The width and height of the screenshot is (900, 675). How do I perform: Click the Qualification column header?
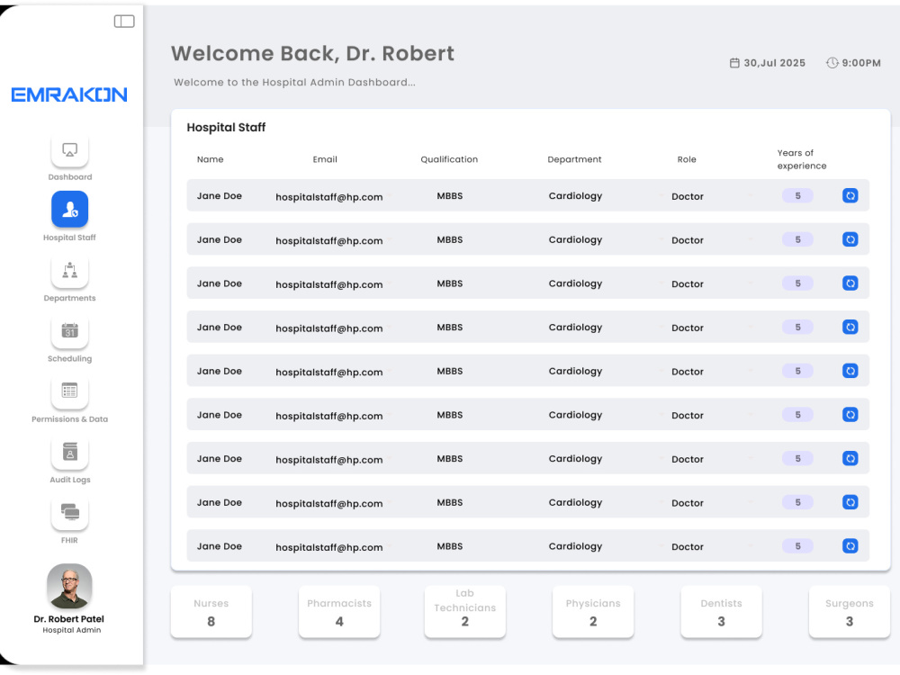tap(449, 159)
